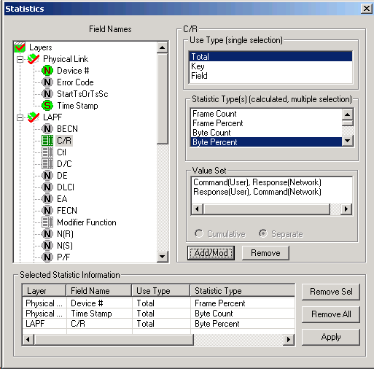The image size is (374, 369).
Task: Collapse the Physical Link tree node
Action: (x=20, y=59)
